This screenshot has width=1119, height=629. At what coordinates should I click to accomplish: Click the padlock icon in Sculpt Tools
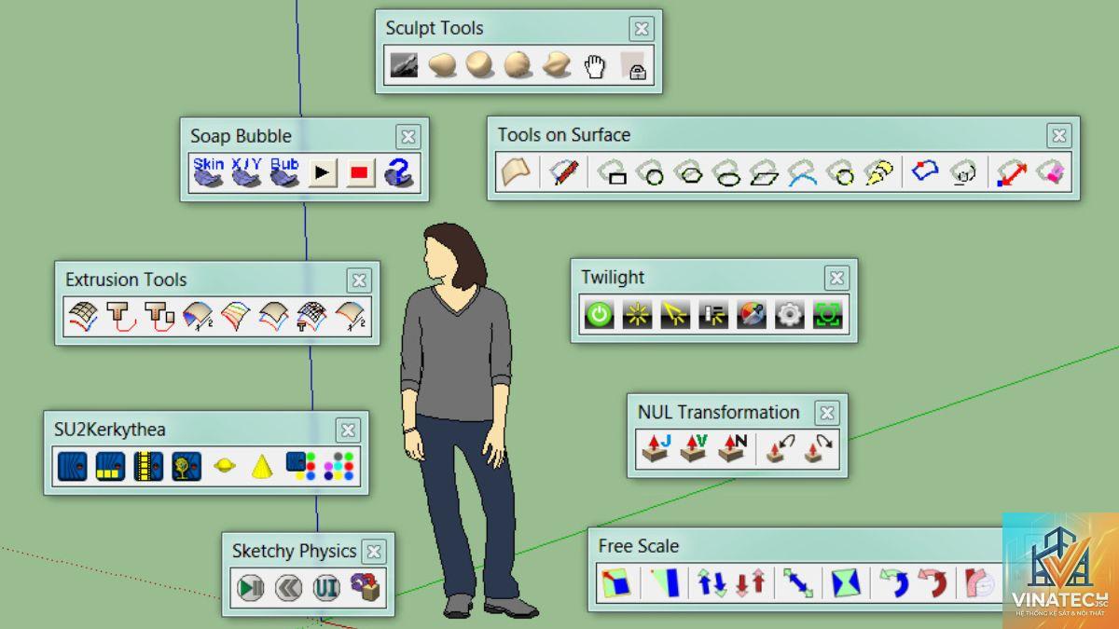(633, 66)
